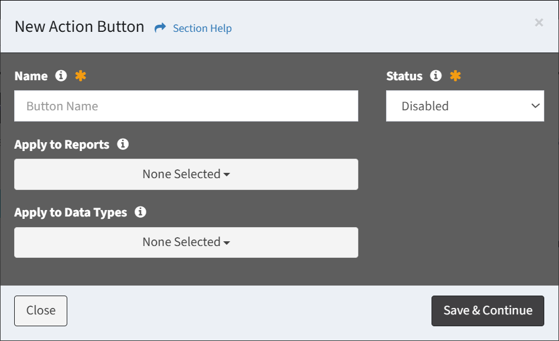The height and width of the screenshot is (341, 559).
Task: Click the info icon beside Name
Action: [61, 76]
